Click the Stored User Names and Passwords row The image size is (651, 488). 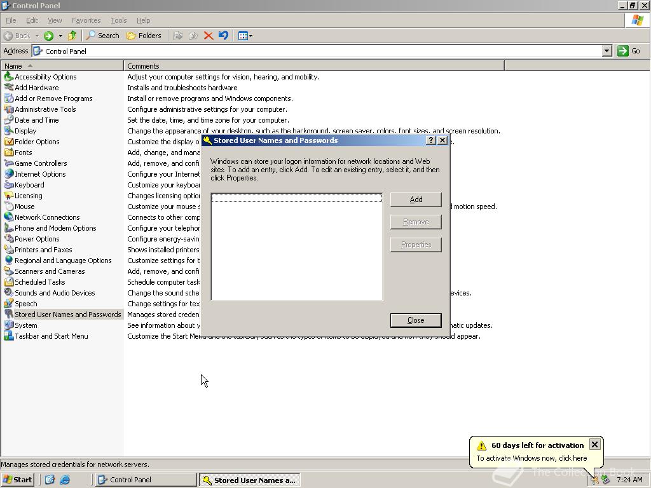pyautogui.click(x=63, y=315)
